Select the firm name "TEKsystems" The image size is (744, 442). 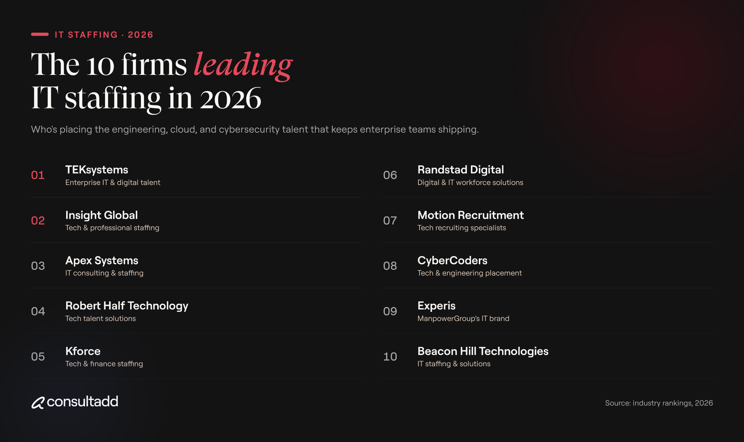click(x=97, y=170)
